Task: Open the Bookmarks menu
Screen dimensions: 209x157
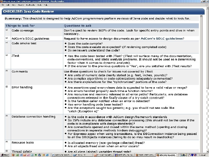Action: [30, 5]
